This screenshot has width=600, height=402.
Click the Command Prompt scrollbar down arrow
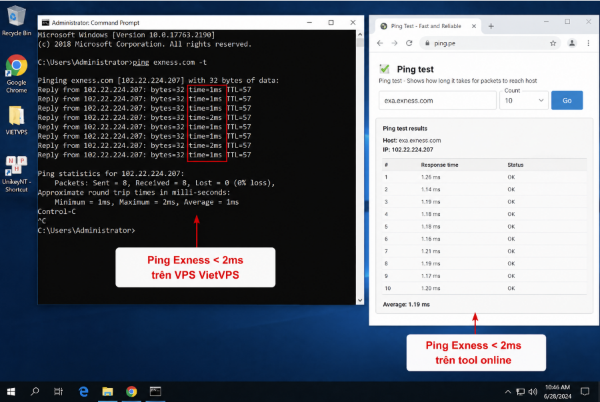click(360, 300)
